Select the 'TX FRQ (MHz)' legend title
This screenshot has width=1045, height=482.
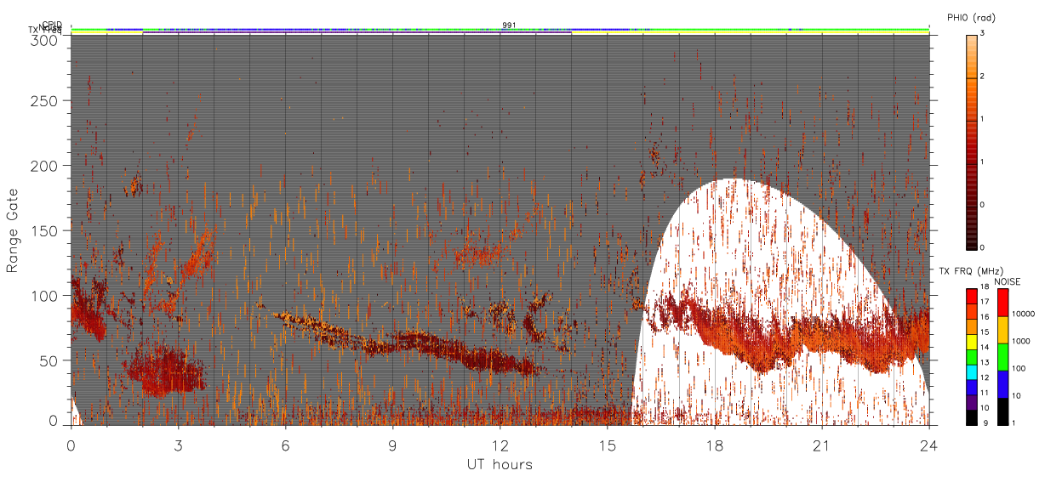coord(971,271)
